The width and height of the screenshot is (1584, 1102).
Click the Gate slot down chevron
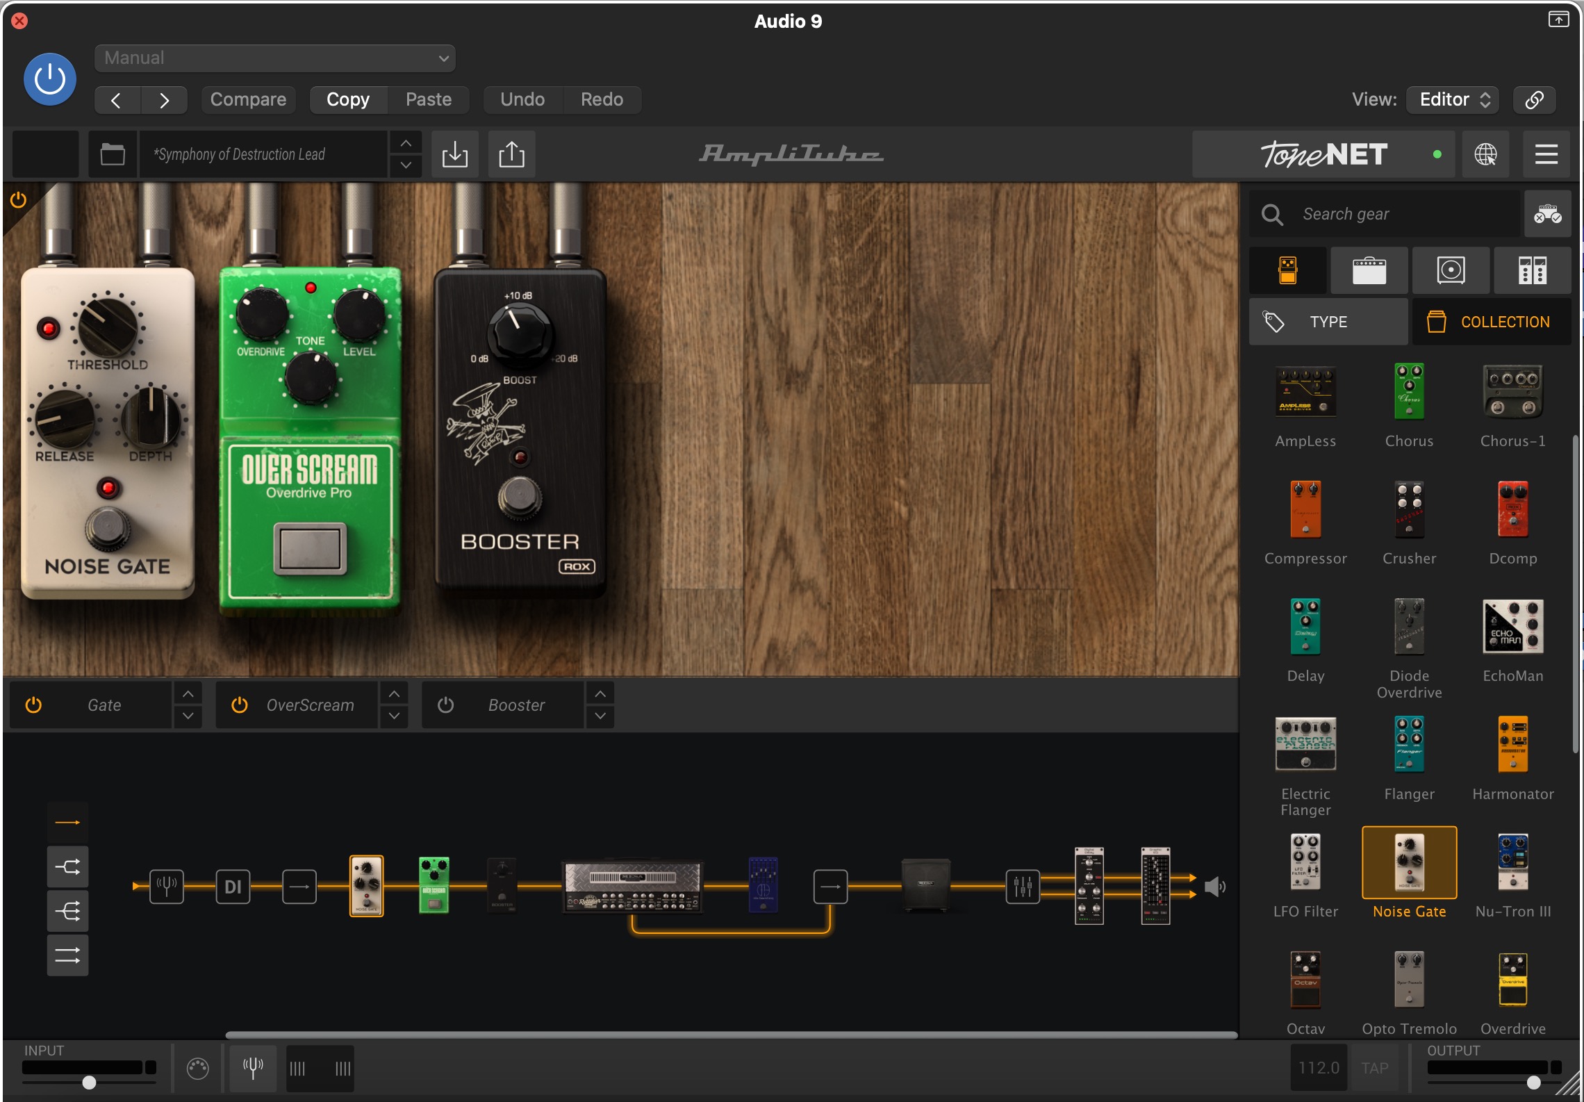pos(188,716)
